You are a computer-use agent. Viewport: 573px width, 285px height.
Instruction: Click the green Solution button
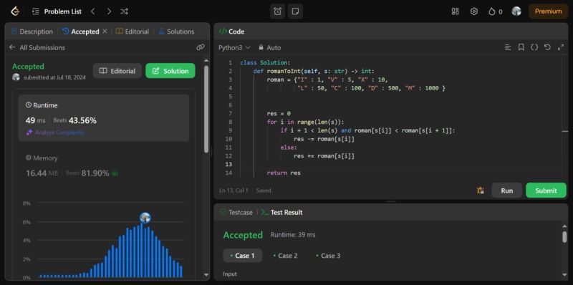[170, 71]
